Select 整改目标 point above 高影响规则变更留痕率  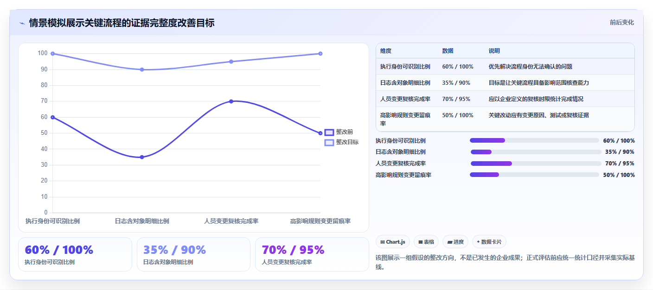[x=320, y=54]
